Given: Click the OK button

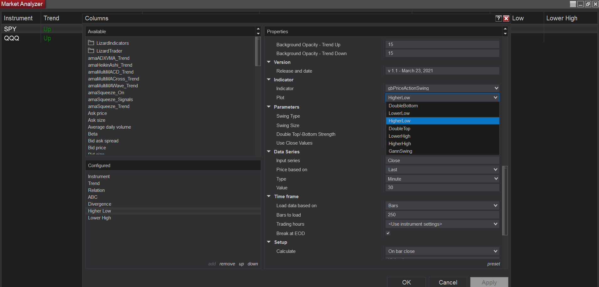Looking at the screenshot, I should coord(407,282).
